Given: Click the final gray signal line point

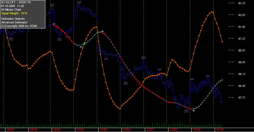Looking at the screenshot, I should pos(222,80).
